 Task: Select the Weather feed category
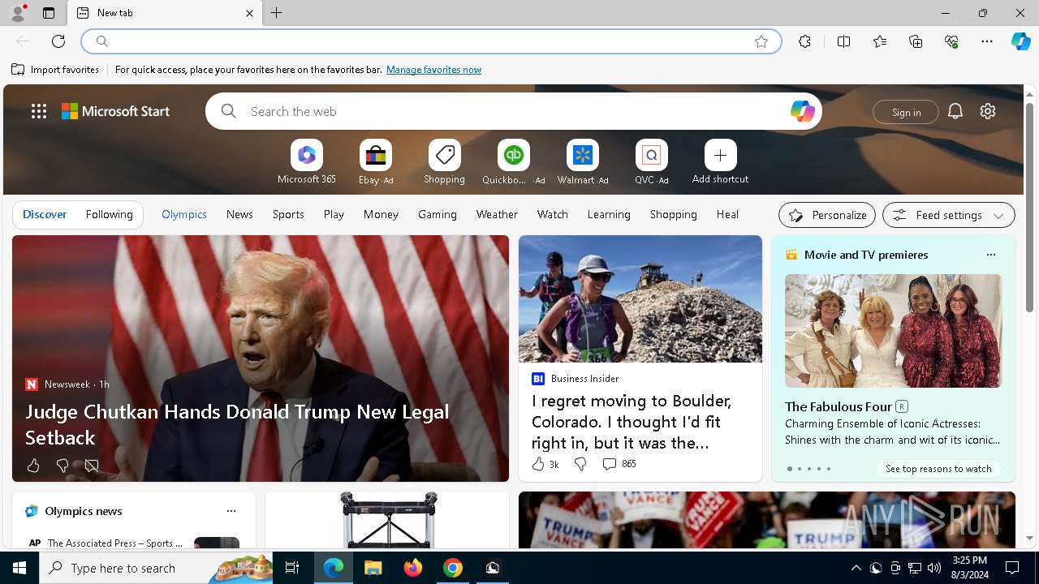[497, 214]
